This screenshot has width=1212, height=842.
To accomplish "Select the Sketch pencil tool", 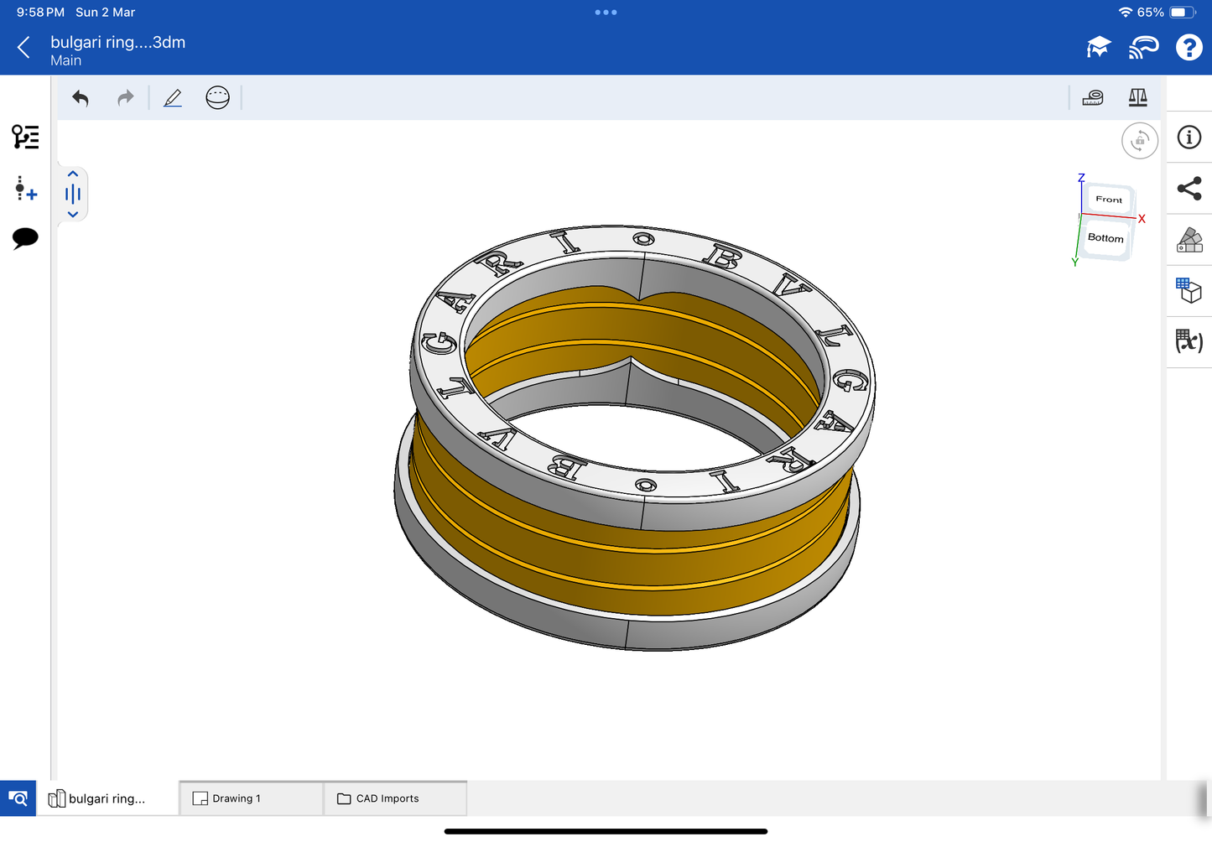I will (173, 98).
